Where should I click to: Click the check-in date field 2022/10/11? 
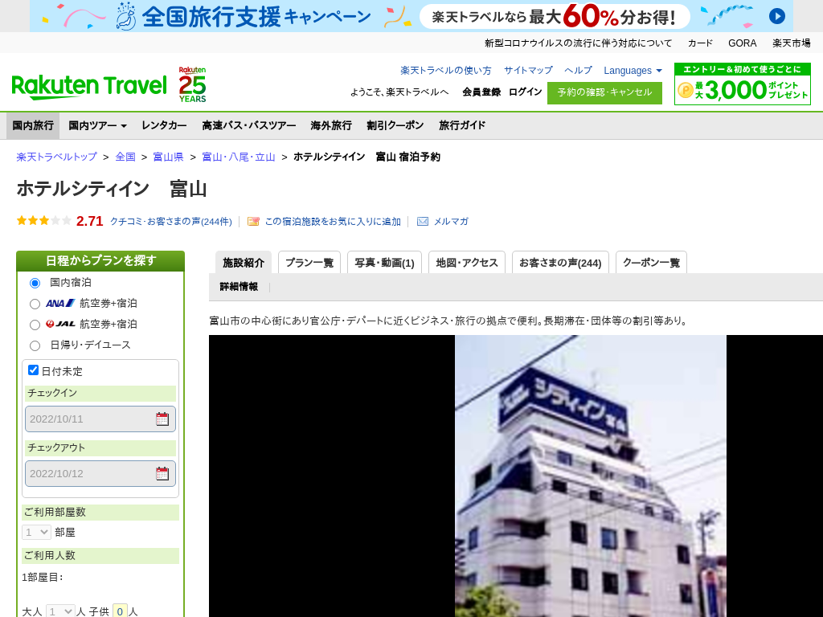(x=100, y=419)
